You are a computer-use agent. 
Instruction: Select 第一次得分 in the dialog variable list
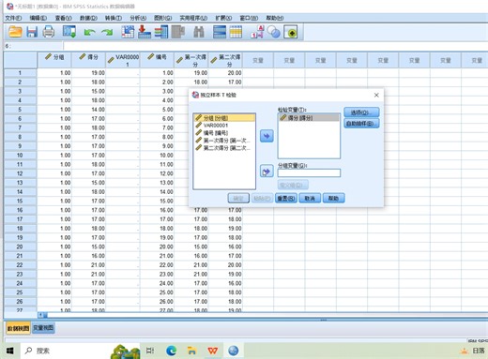point(224,141)
